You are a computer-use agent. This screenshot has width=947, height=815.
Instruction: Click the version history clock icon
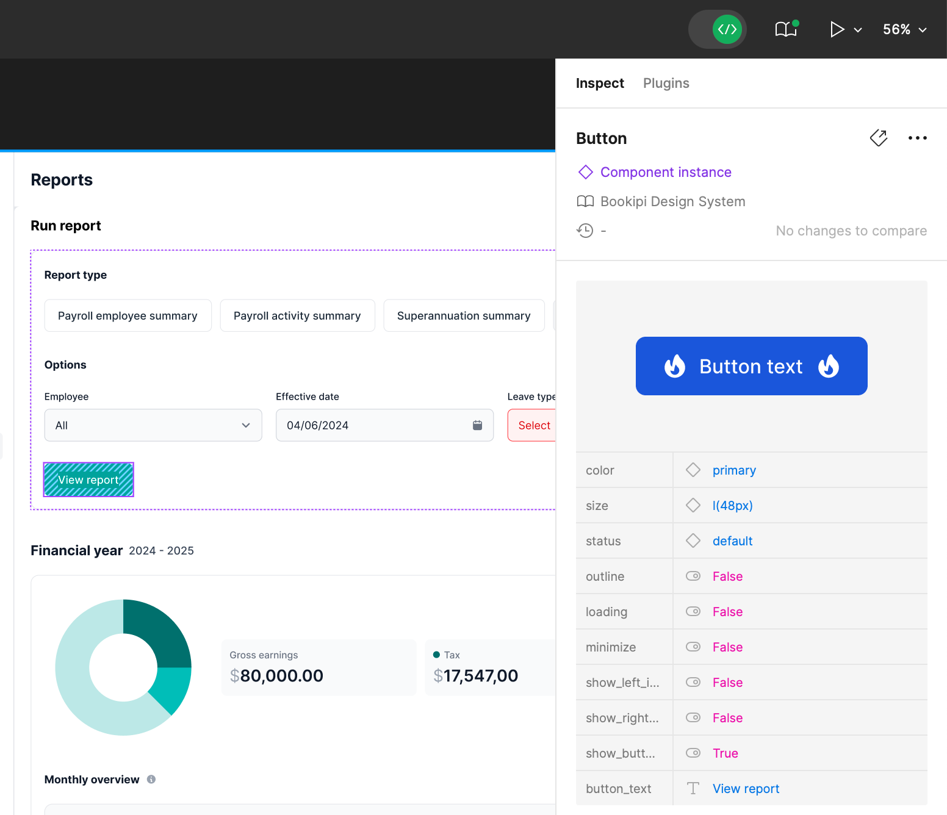click(x=585, y=231)
